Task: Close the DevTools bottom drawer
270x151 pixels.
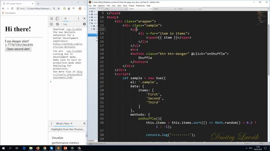Action: pos(84,123)
